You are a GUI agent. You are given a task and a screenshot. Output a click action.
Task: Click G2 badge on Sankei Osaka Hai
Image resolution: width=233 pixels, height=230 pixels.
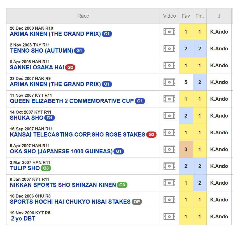[x=70, y=67]
